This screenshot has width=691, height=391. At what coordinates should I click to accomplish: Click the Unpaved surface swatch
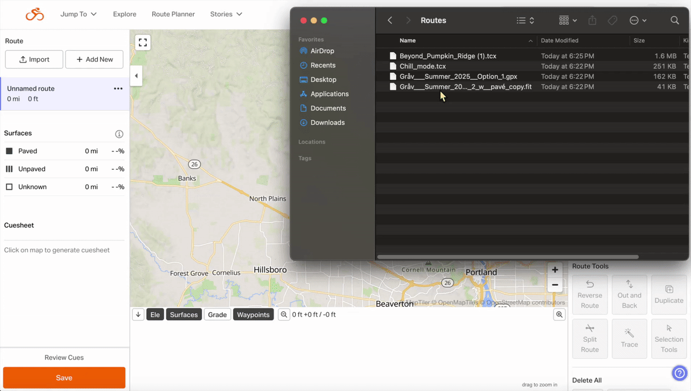9,169
